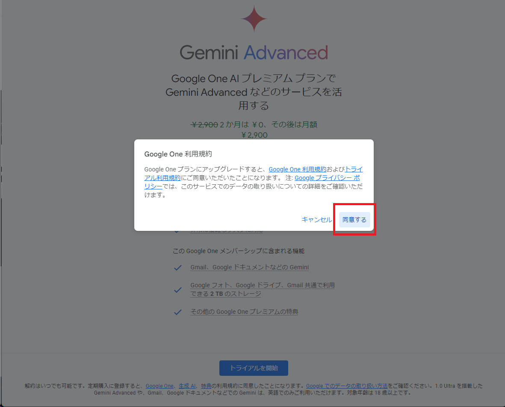This screenshot has height=407, width=505.
Task: Open the Google One 利用規約 link in dialog
Action: point(297,169)
